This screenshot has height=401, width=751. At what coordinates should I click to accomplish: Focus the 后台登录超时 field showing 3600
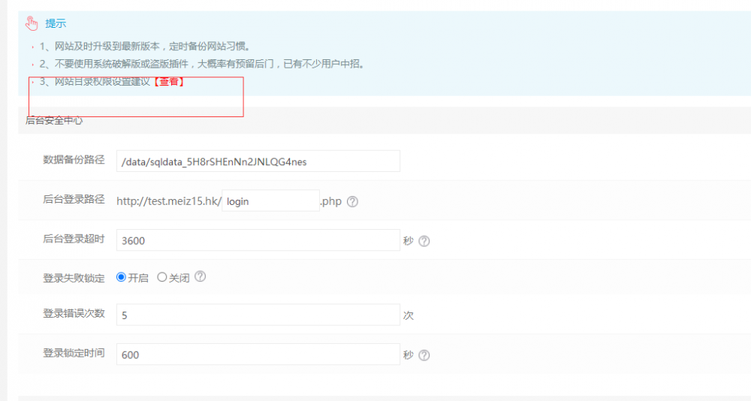click(x=258, y=240)
